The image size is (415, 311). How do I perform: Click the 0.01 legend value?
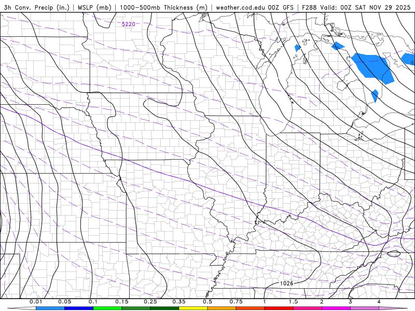coord(36,302)
